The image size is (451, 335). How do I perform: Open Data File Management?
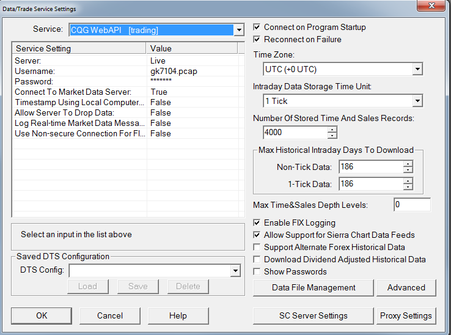pyautogui.click(x=313, y=287)
